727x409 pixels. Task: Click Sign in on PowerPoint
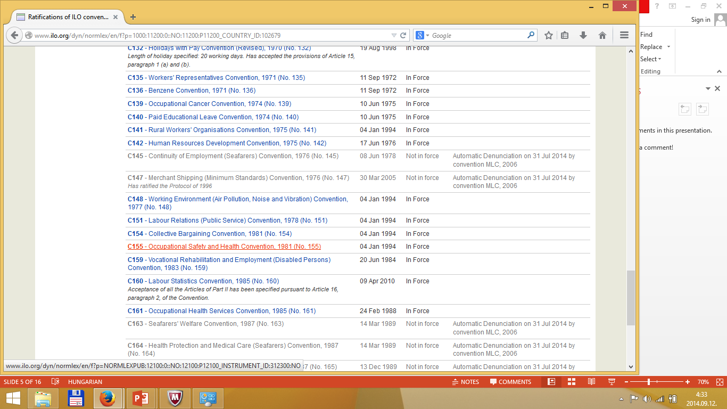click(x=700, y=20)
